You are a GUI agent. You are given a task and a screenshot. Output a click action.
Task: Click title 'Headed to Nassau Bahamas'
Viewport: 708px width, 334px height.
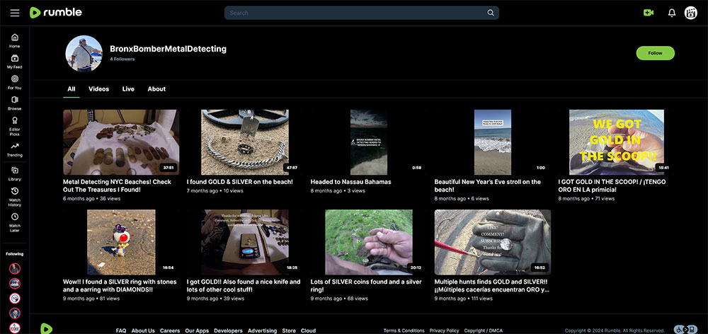pos(351,182)
